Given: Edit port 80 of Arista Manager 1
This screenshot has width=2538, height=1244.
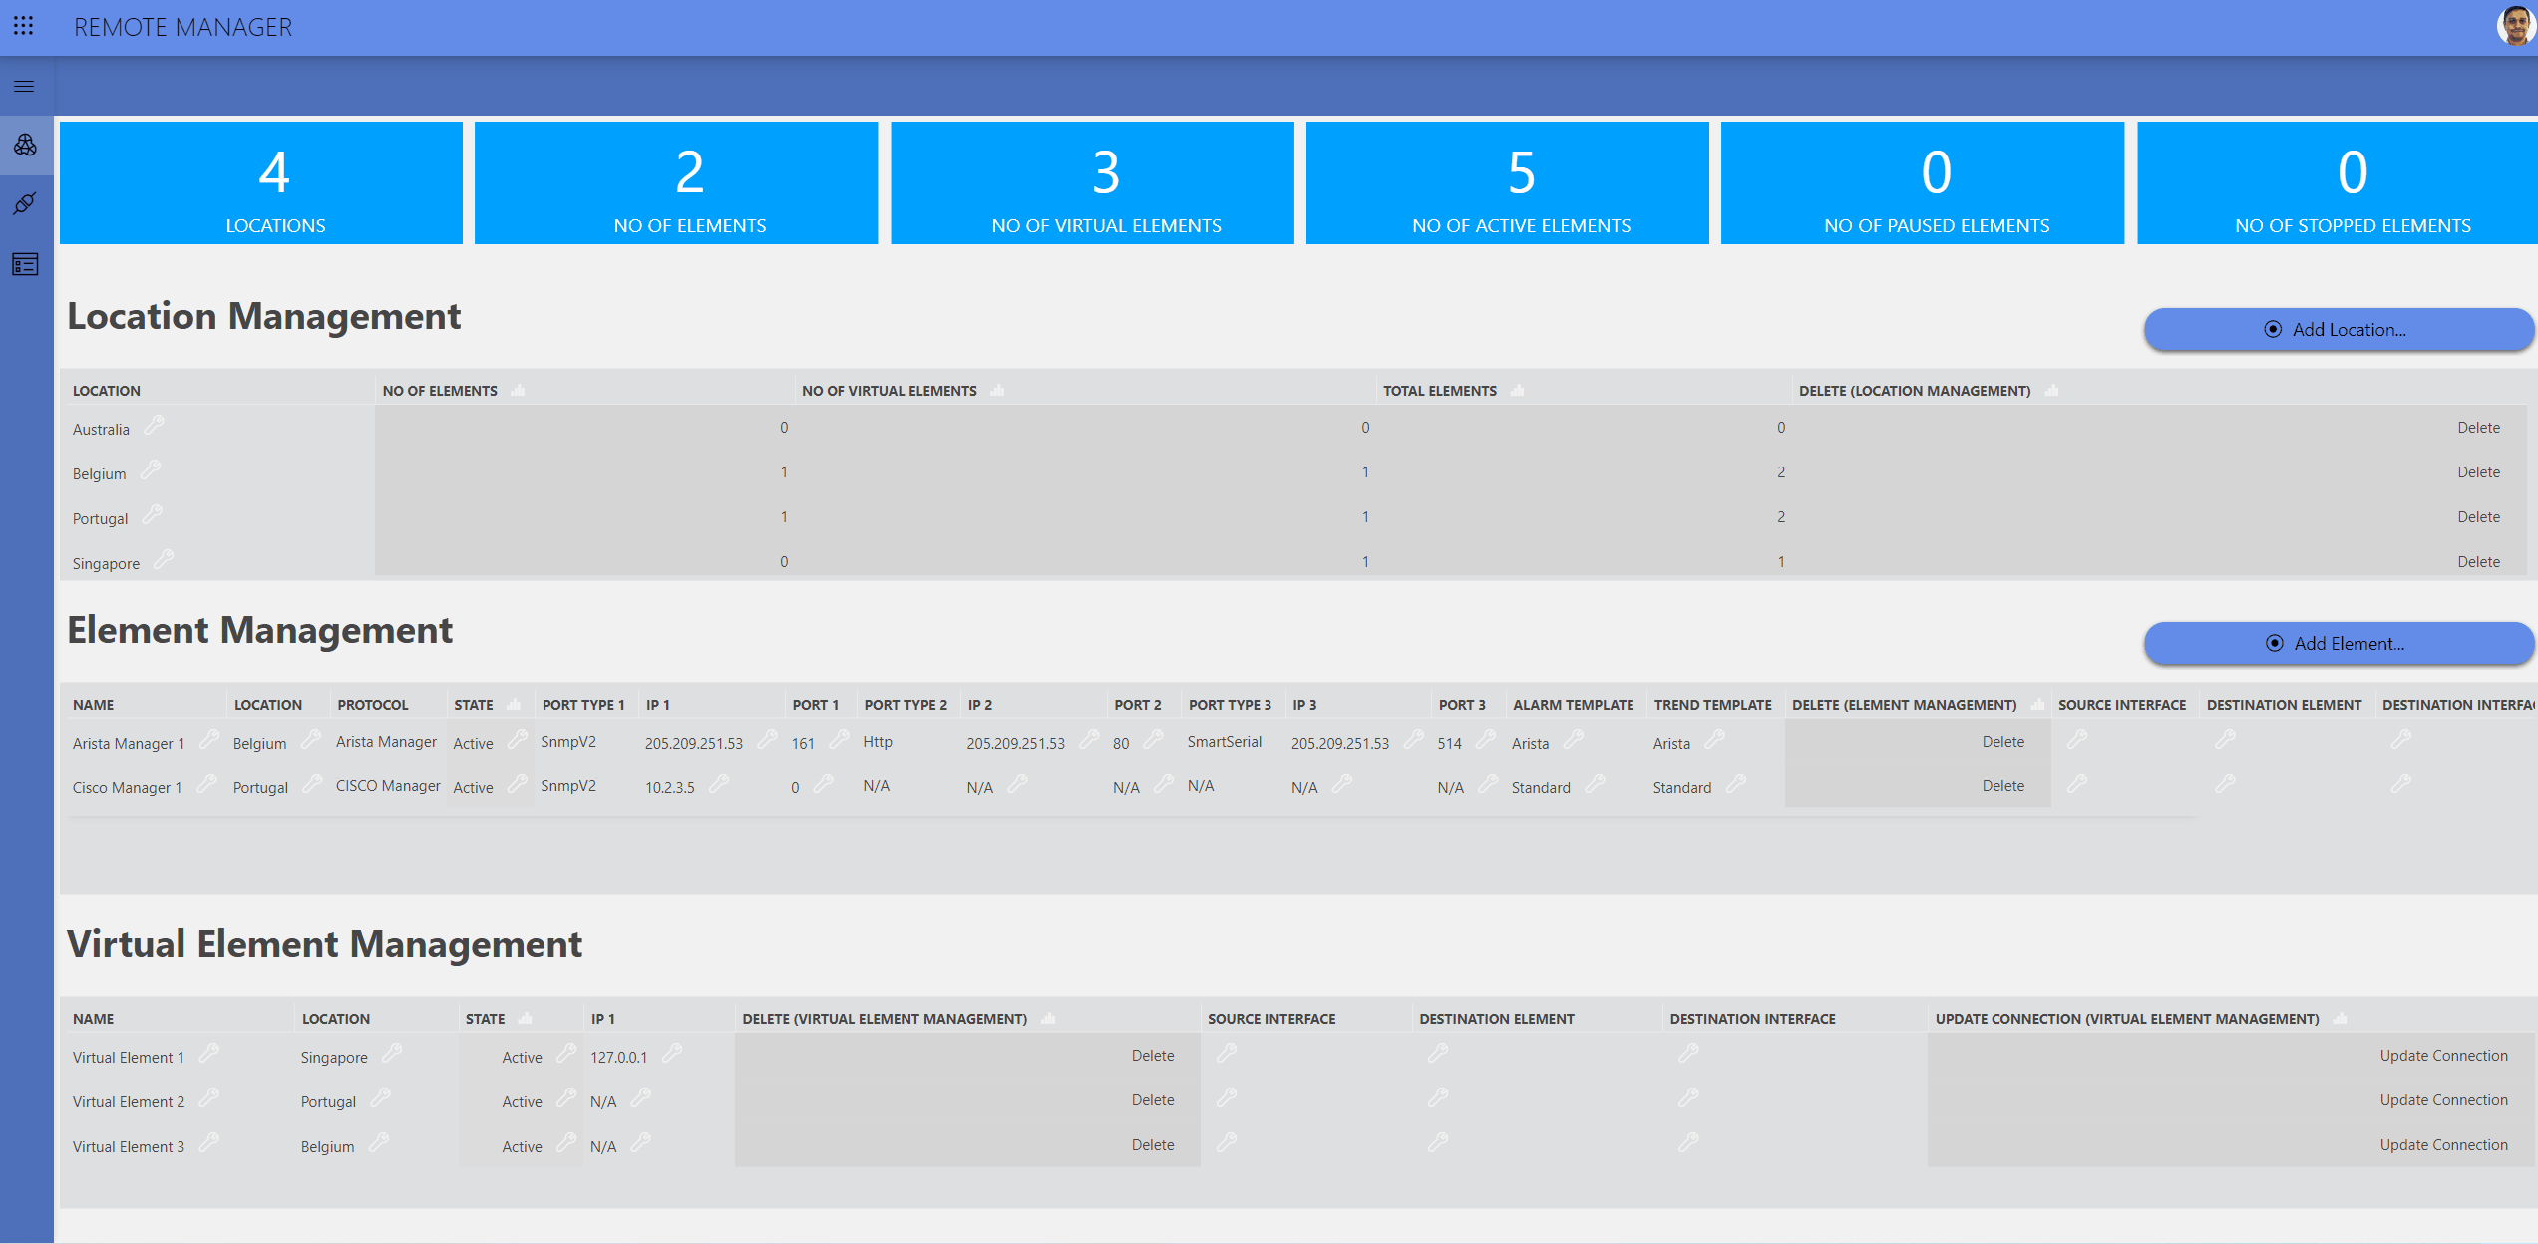Looking at the screenshot, I should 1153,740.
